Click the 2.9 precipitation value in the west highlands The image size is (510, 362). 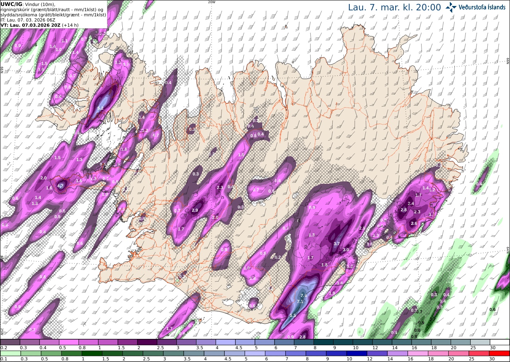click(x=195, y=210)
